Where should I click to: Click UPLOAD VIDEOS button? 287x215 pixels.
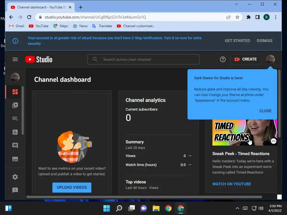[72, 187]
